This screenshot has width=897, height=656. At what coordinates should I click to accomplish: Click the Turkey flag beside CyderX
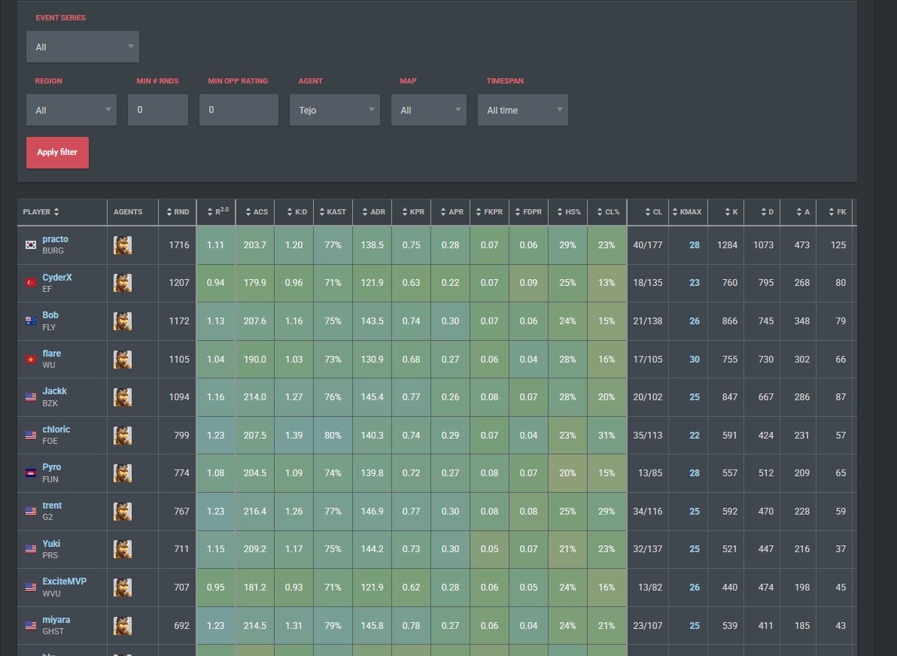point(31,283)
